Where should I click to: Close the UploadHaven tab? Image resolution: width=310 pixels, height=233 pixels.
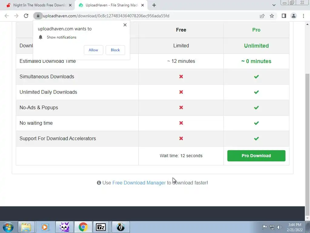[143, 5]
